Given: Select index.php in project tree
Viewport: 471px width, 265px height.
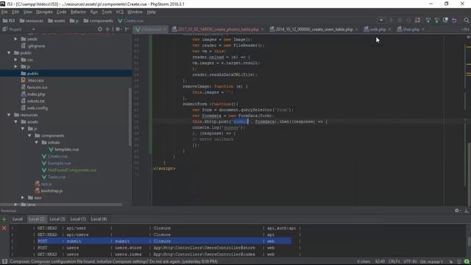Looking at the screenshot, I should [33, 94].
